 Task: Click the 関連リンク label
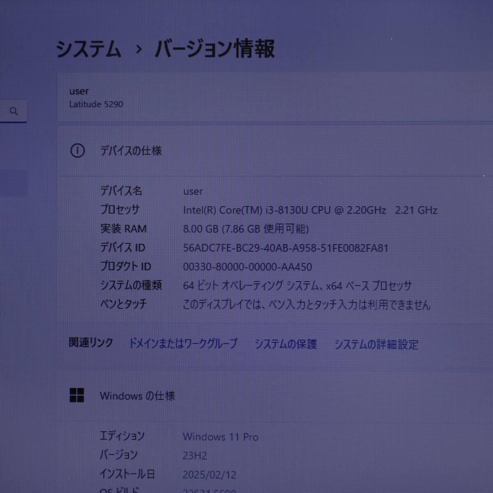click(91, 343)
